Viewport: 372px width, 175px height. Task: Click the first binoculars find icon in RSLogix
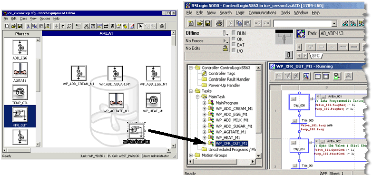pos(345,23)
